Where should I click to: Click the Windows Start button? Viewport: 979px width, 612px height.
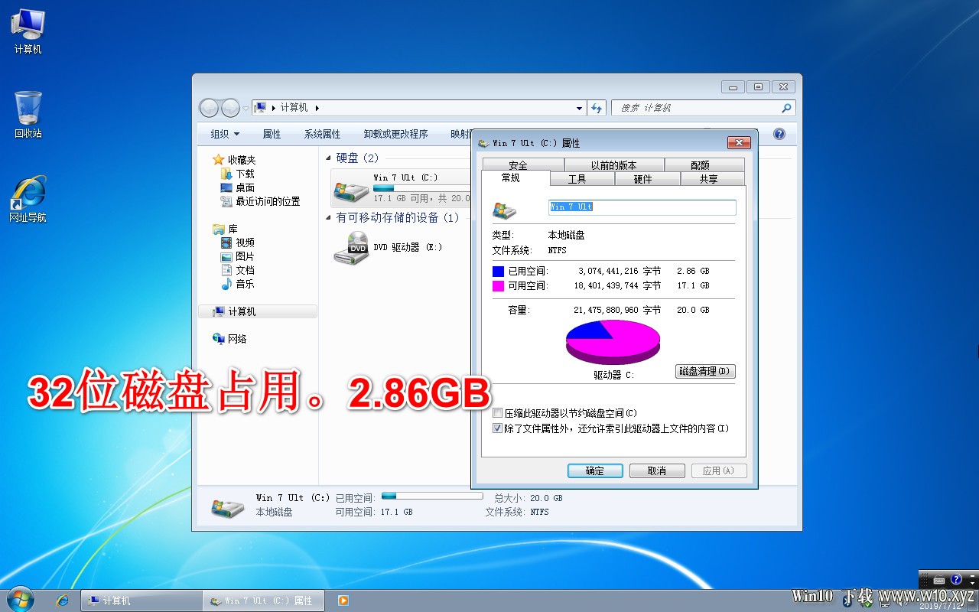(x=19, y=599)
